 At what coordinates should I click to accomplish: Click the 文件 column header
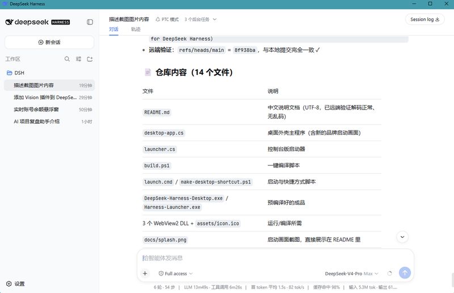click(x=148, y=91)
